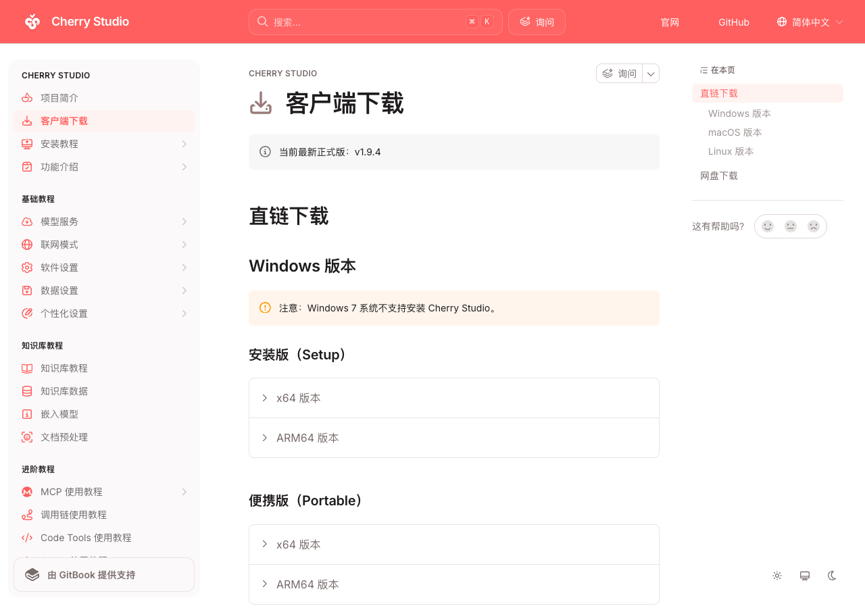Expand the 软件设置 sidebar chevron
The image size is (865, 608).
[184, 268]
